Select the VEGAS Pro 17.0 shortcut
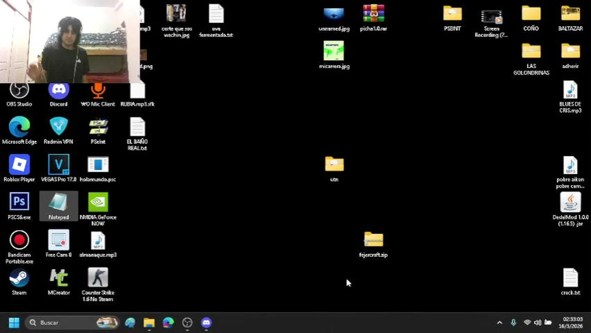The image size is (591, 333). (x=58, y=169)
